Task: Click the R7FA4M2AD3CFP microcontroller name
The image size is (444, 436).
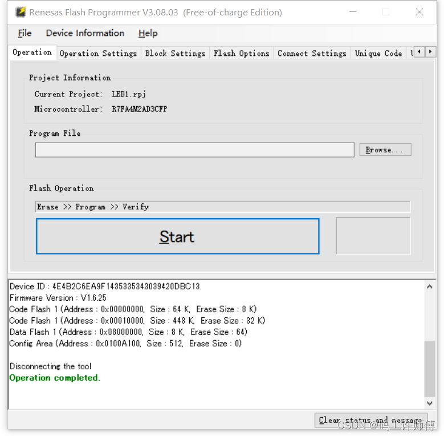Action: (x=140, y=109)
